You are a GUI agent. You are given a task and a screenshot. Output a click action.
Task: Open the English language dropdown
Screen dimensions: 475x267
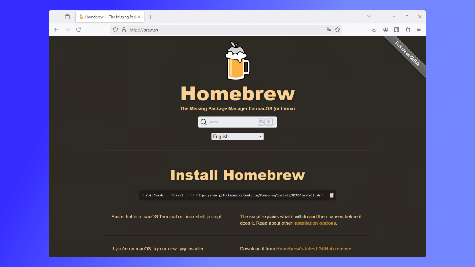click(237, 136)
